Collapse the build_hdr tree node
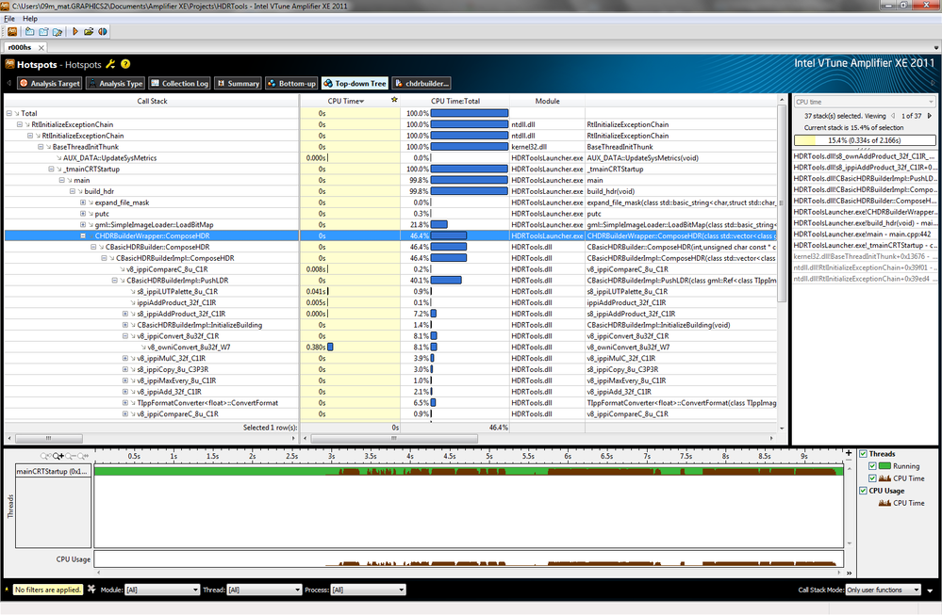This screenshot has height=615, width=942. point(73,191)
